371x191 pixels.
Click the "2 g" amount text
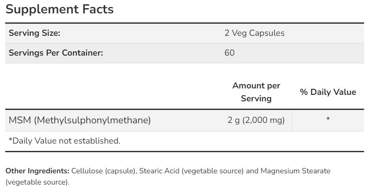(234, 120)
